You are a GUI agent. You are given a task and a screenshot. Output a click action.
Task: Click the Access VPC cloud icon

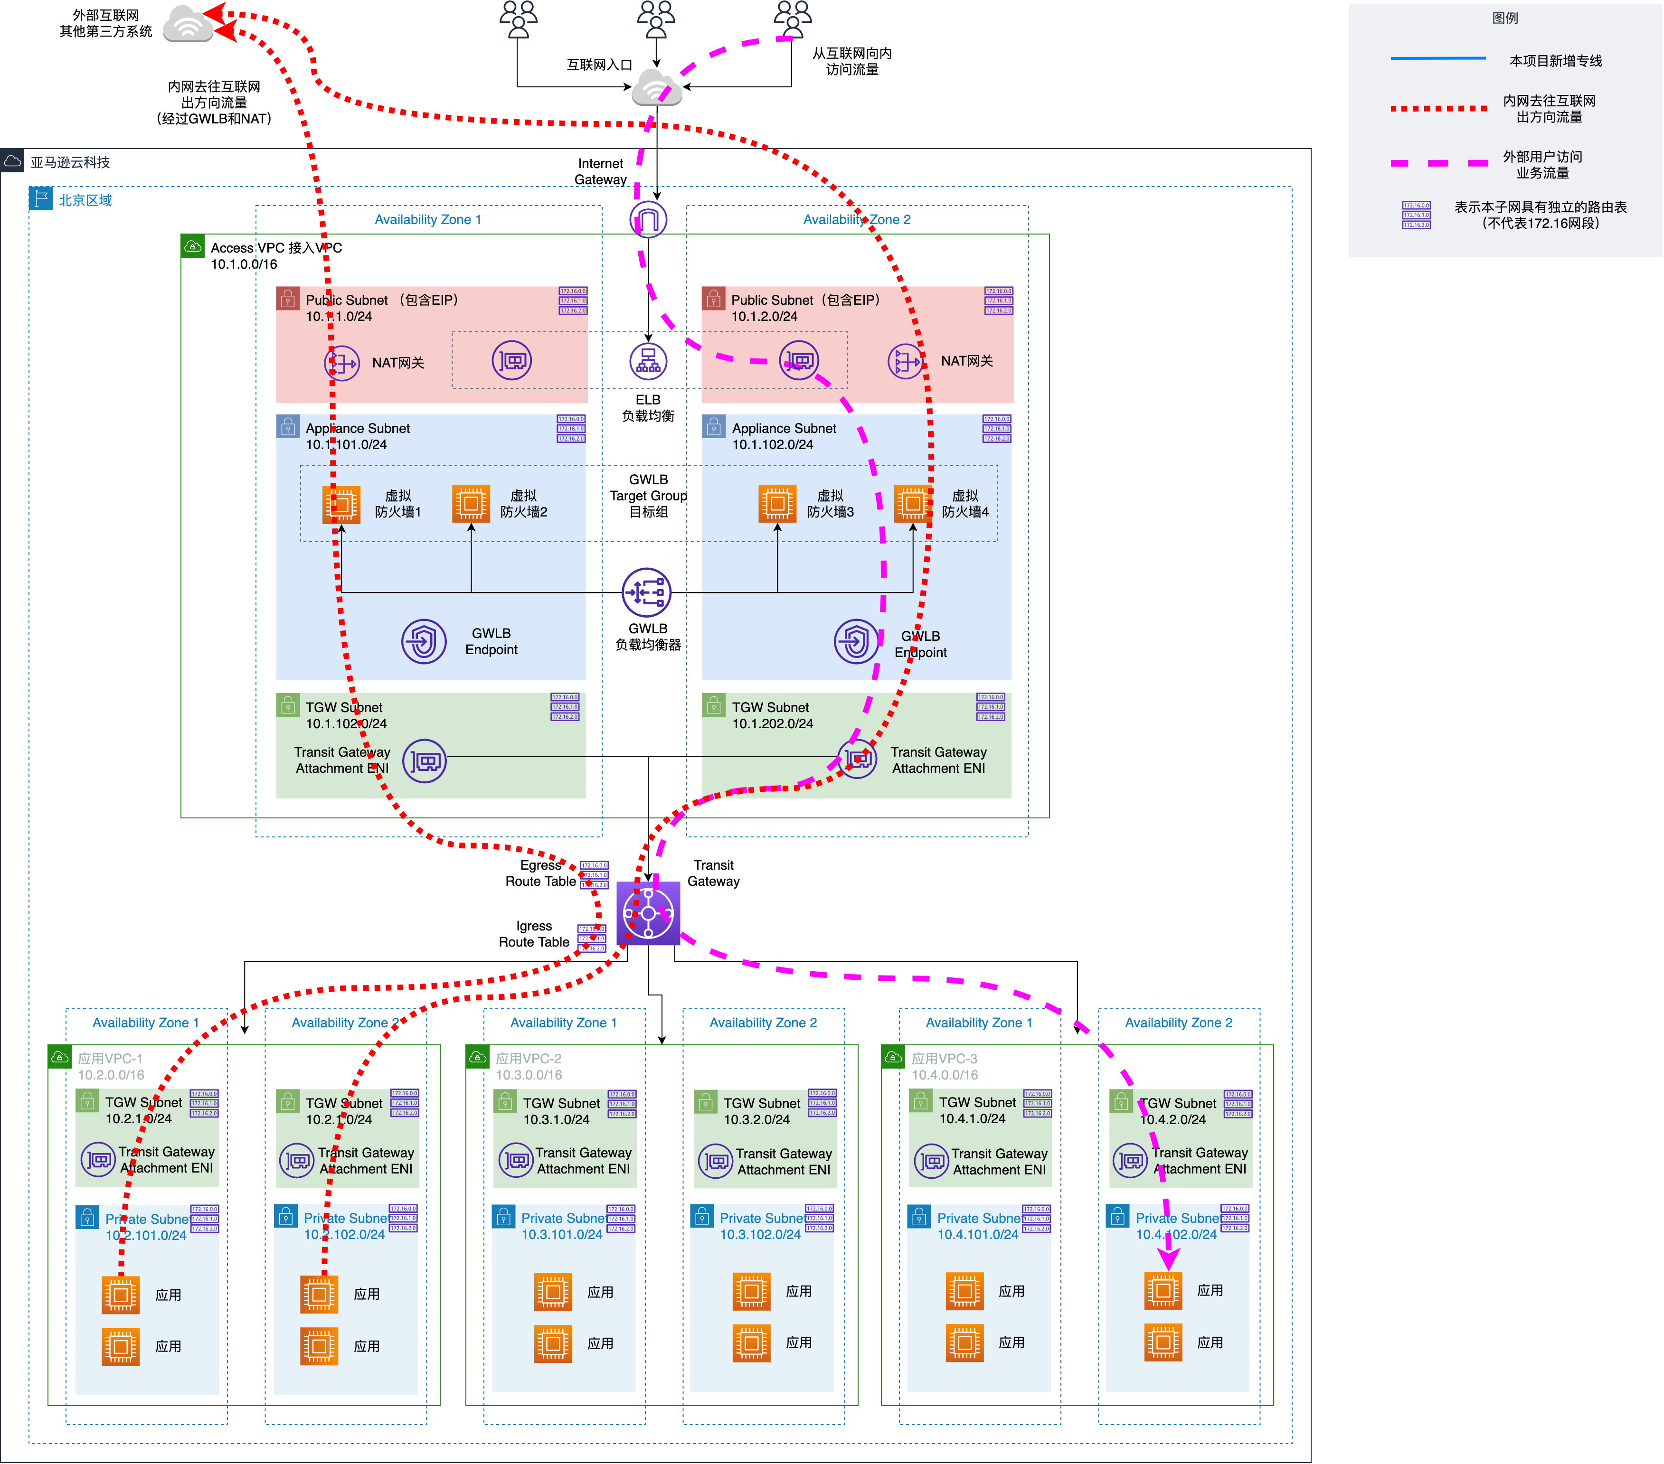pyautogui.click(x=193, y=246)
